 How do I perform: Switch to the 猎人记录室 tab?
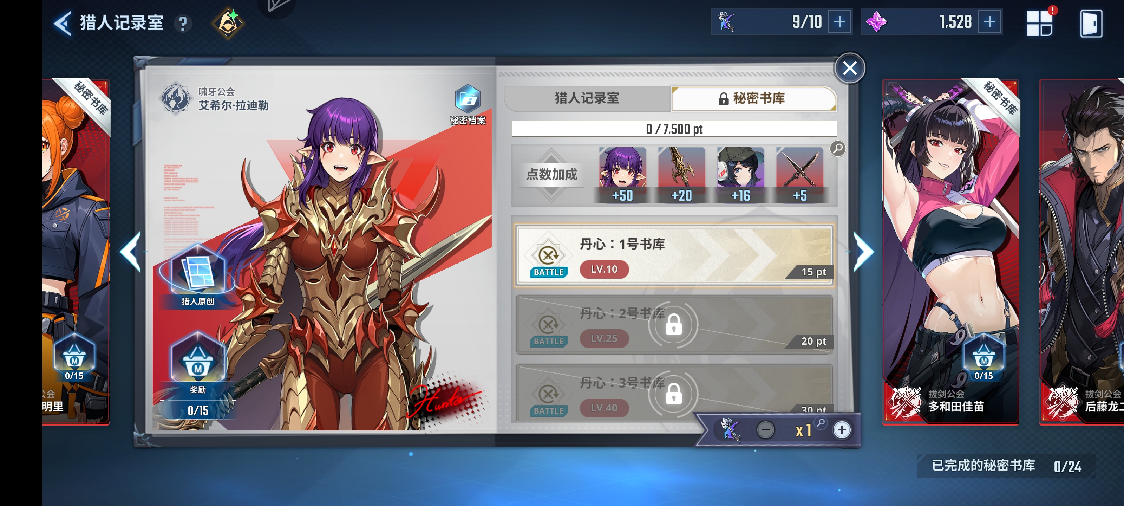coord(587,98)
